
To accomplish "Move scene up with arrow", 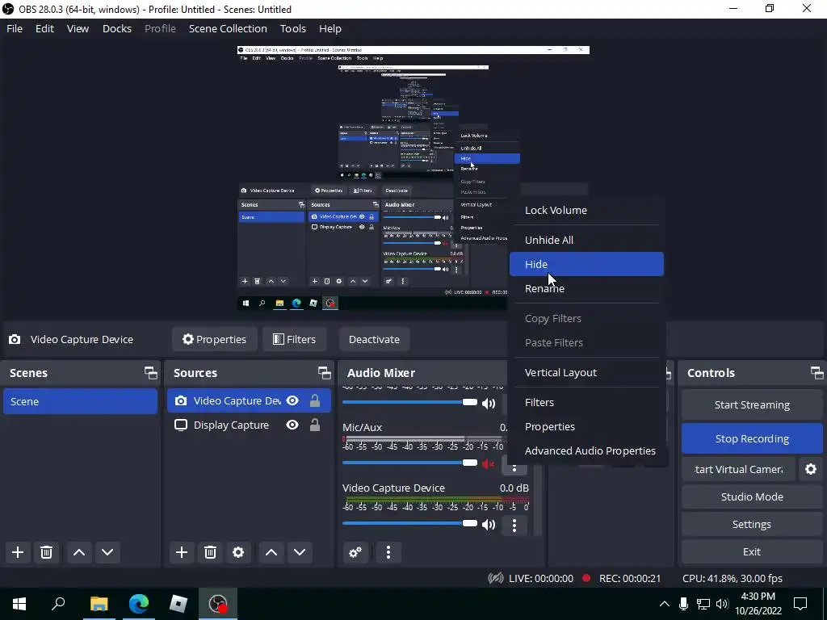I will click(79, 552).
